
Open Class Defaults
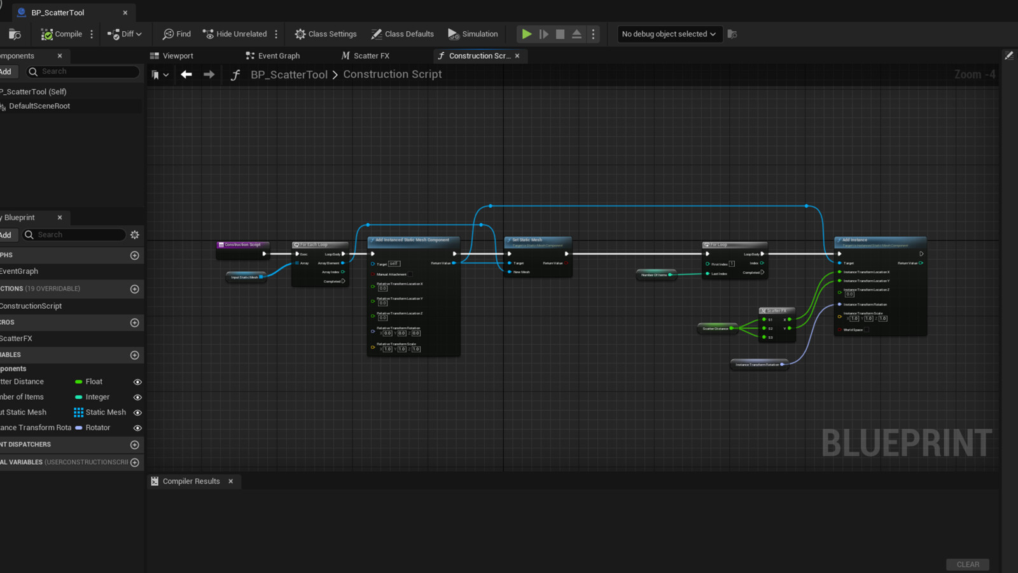403,34
